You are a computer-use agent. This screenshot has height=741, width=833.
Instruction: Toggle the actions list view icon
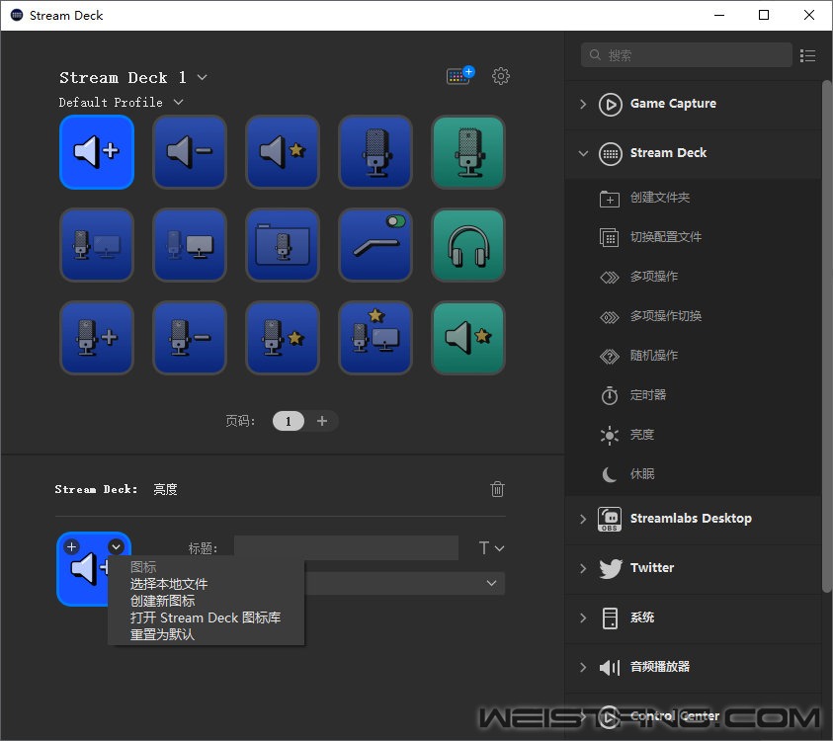pos(807,55)
